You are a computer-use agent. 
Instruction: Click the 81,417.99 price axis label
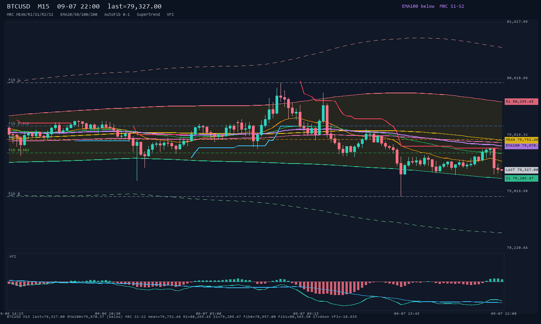517,22
